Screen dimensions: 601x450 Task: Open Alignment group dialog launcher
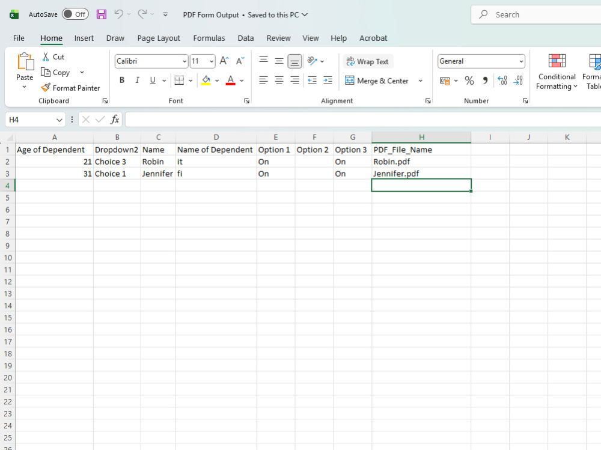pos(428,101)
